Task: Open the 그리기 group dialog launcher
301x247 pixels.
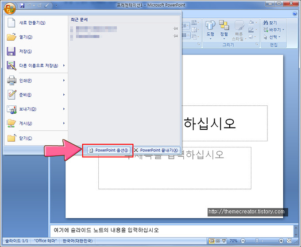Action: 257,44
